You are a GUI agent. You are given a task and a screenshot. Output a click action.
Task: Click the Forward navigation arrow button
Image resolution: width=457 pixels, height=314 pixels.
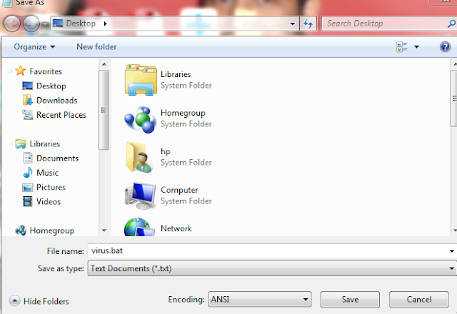[x=31, y=24]
